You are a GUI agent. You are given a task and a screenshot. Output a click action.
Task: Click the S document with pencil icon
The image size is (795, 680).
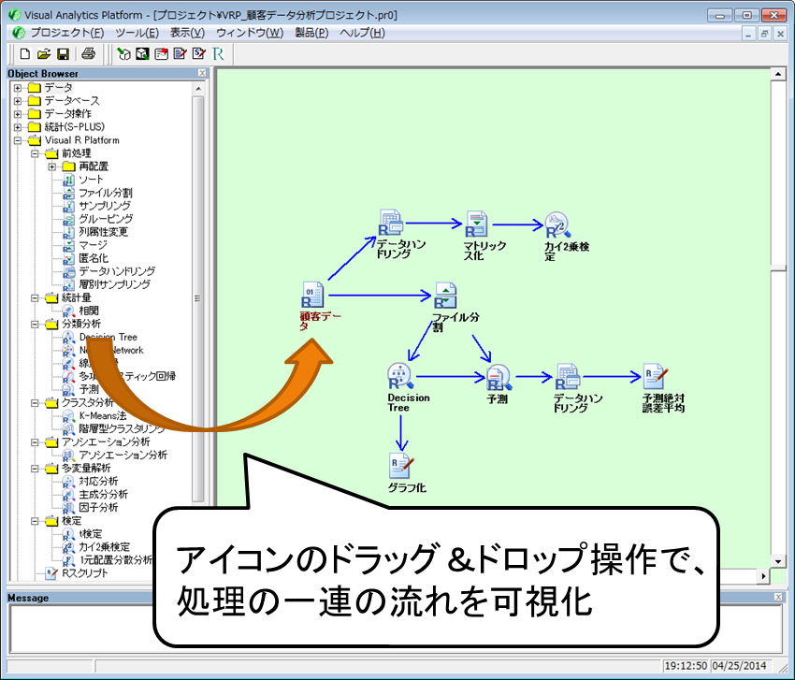[198, 53]
